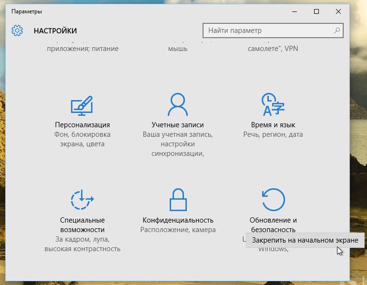Click the Специальные возможности dashed-clock icon
The image size is (367, 285).
(82, 200)
